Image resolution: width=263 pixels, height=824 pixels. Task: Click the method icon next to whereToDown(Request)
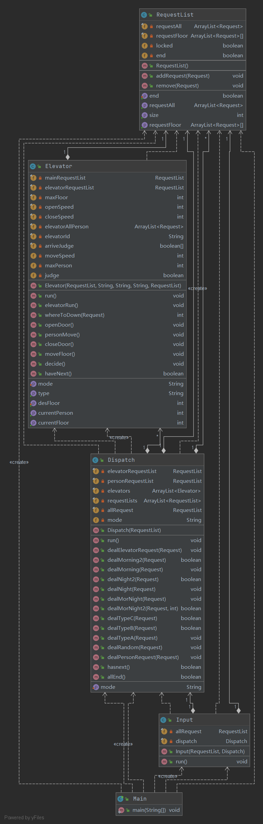pyautogui.click(x=33, y=315)
